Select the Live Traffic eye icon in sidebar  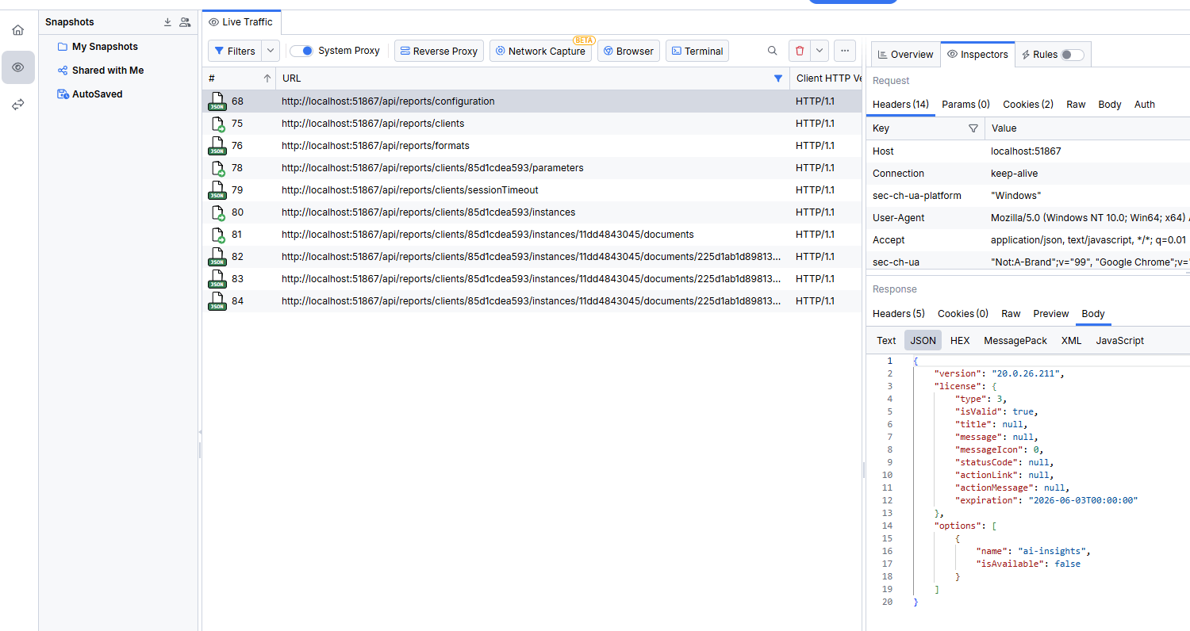tap(17, 67)
